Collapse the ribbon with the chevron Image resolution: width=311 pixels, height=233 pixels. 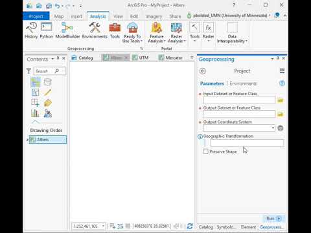(285, 16)
